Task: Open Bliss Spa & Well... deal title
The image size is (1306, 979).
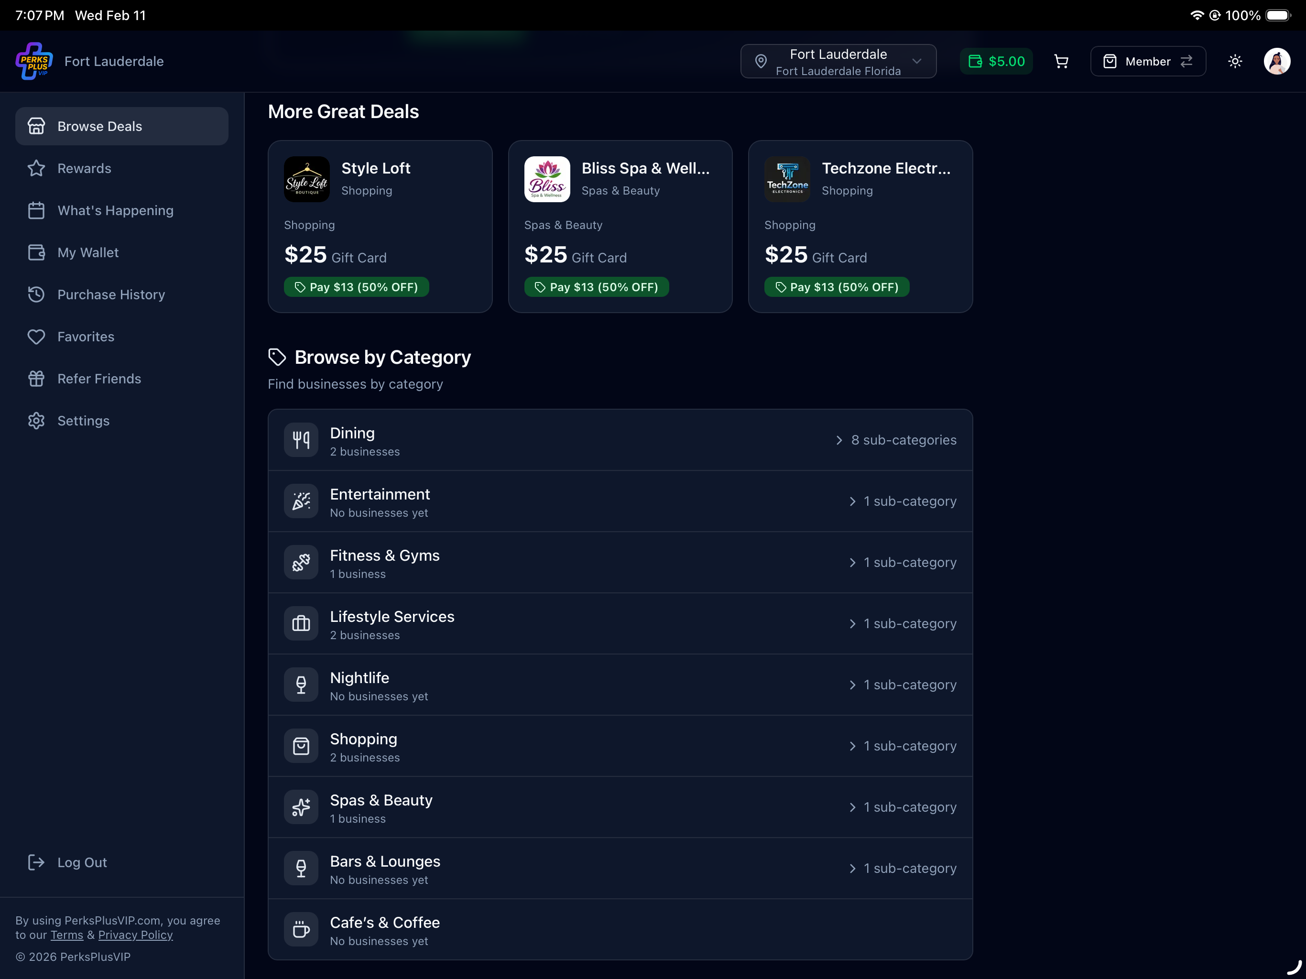Action: pos(645,168)
